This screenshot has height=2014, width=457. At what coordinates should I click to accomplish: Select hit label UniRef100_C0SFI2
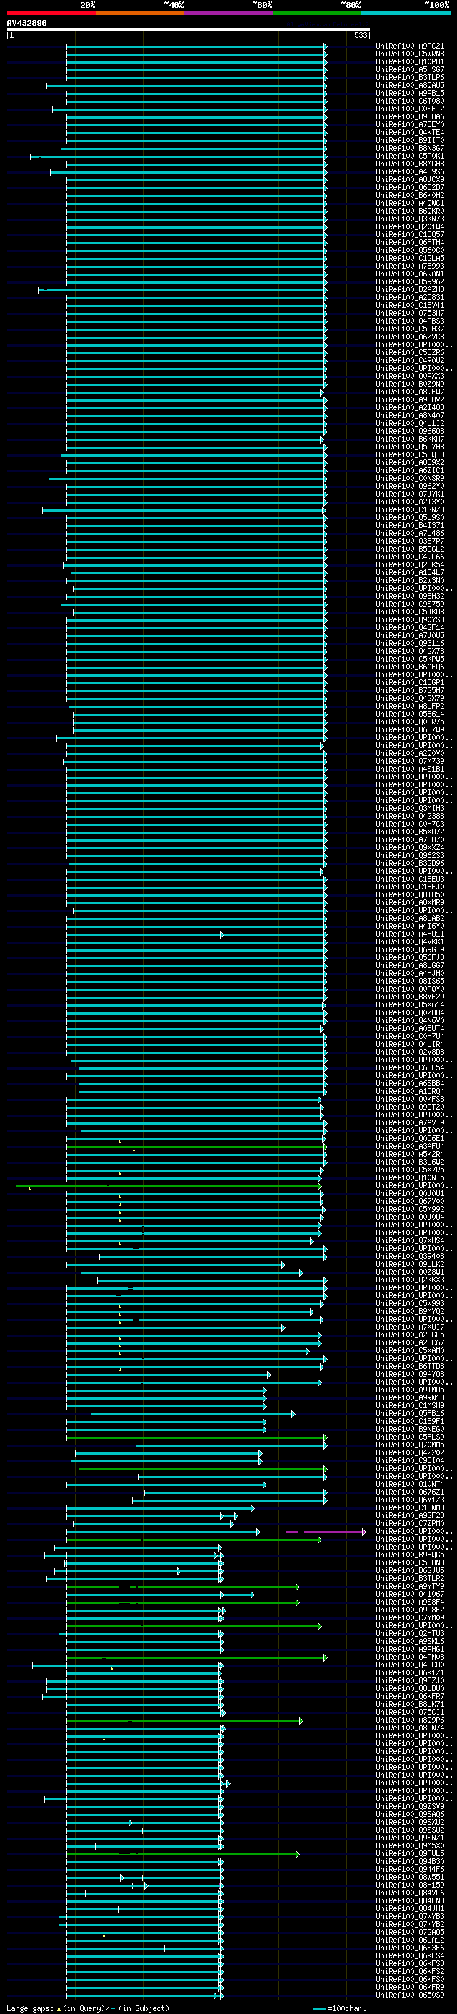click(x=410, y=109)
